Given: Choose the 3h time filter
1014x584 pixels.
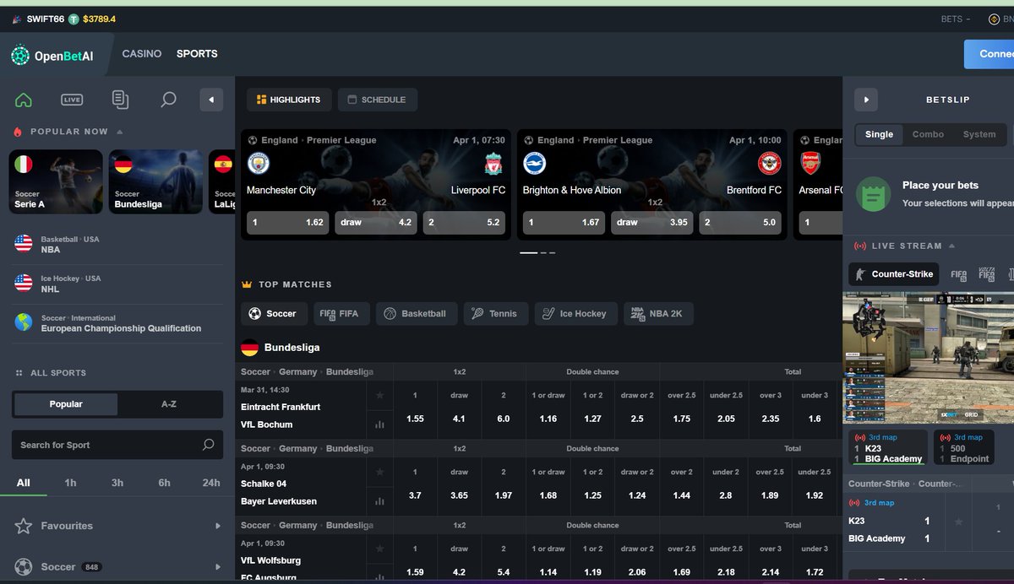Looking at the screenshot, I should tap(117, 483).
